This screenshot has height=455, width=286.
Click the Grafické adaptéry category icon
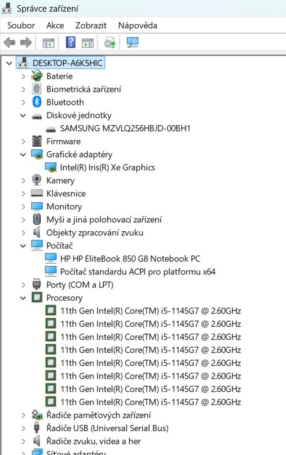37,154
